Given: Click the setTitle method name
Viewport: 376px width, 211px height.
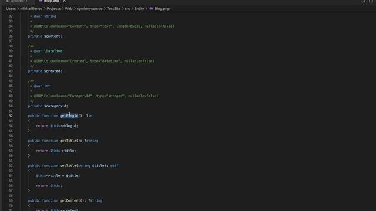Looking at the screenshot, I should pos(68,166).
